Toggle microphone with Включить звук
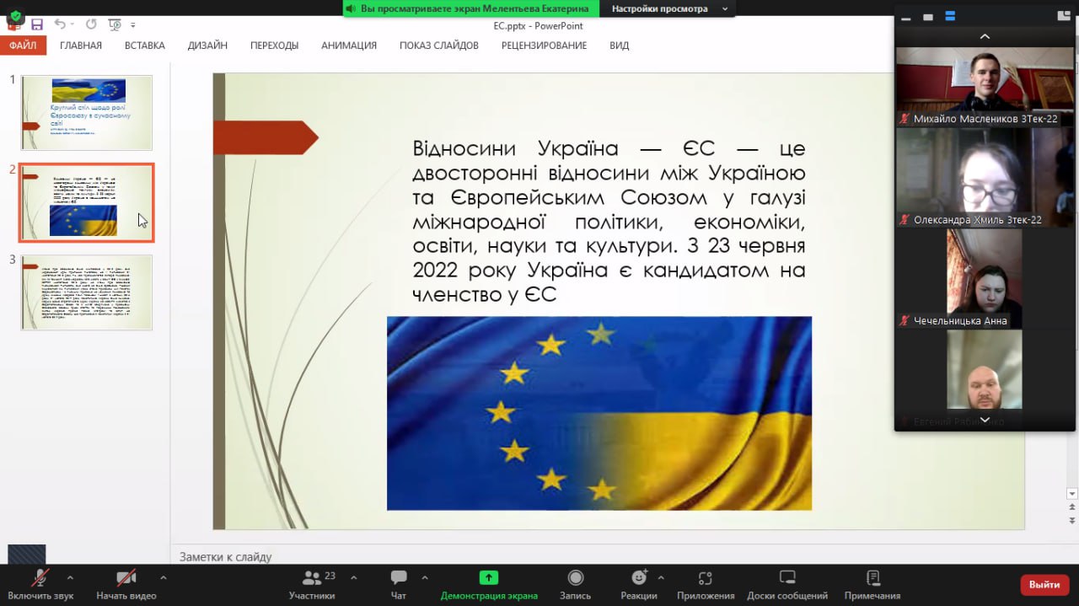This screenshot has height=606, width=1079. [x=40, y=585]
